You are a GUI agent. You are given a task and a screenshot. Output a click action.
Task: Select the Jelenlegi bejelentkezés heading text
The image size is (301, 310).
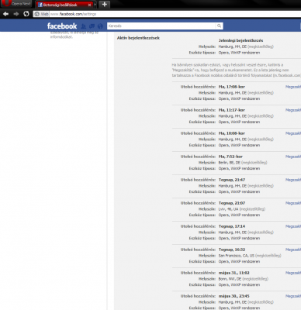tap(240, 40)
